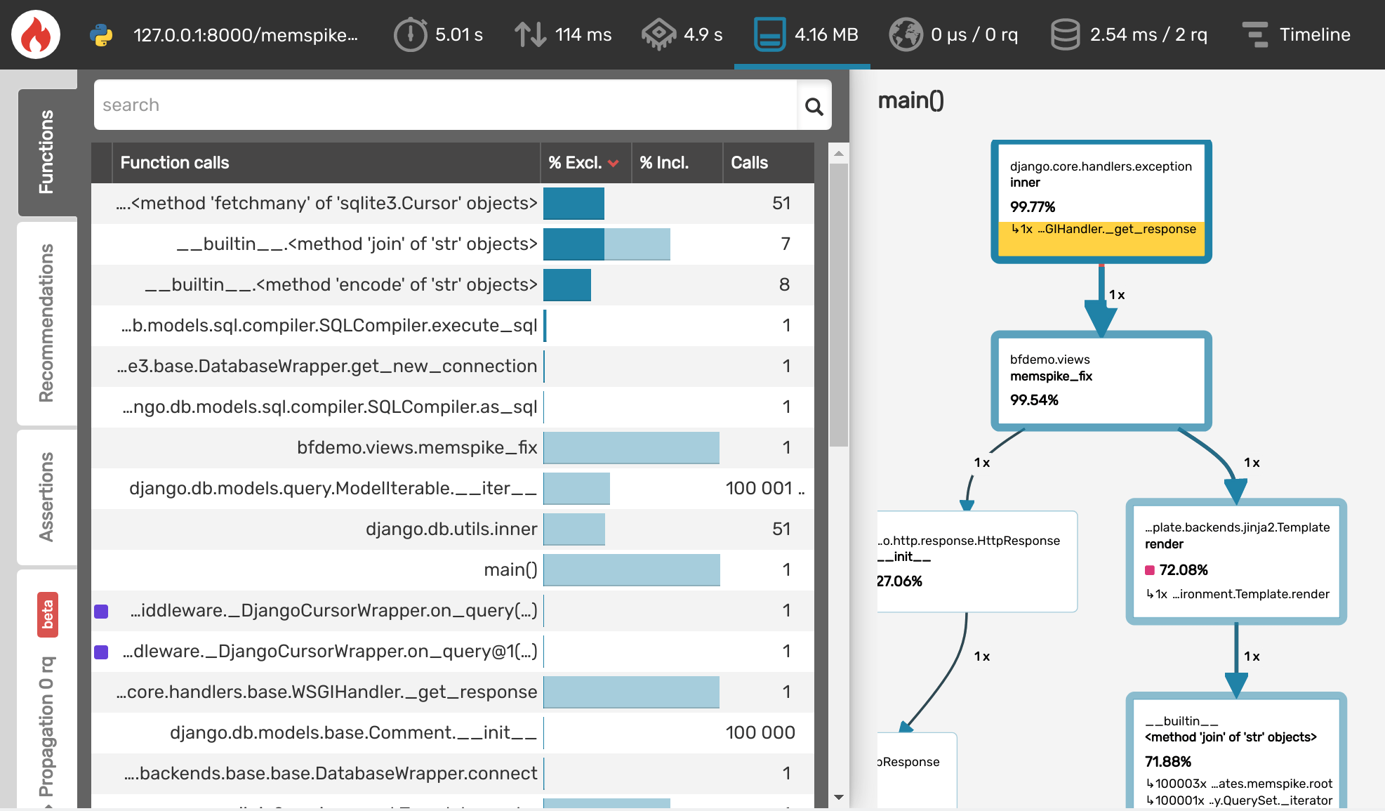Select the Python language icon
Image resolution: width=1385 pixels, height=811 pixels.
pos(100,34)
